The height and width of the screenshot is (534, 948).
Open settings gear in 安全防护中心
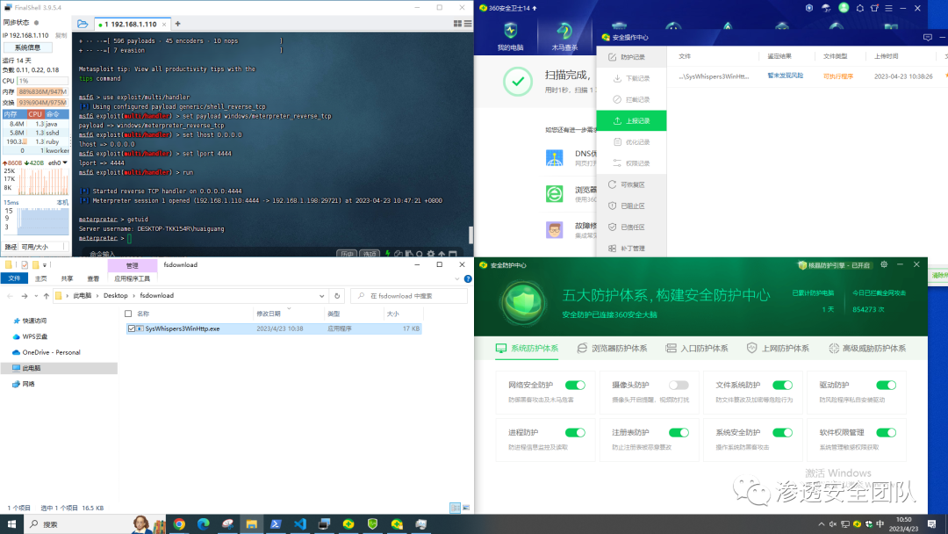click(884, 265)
